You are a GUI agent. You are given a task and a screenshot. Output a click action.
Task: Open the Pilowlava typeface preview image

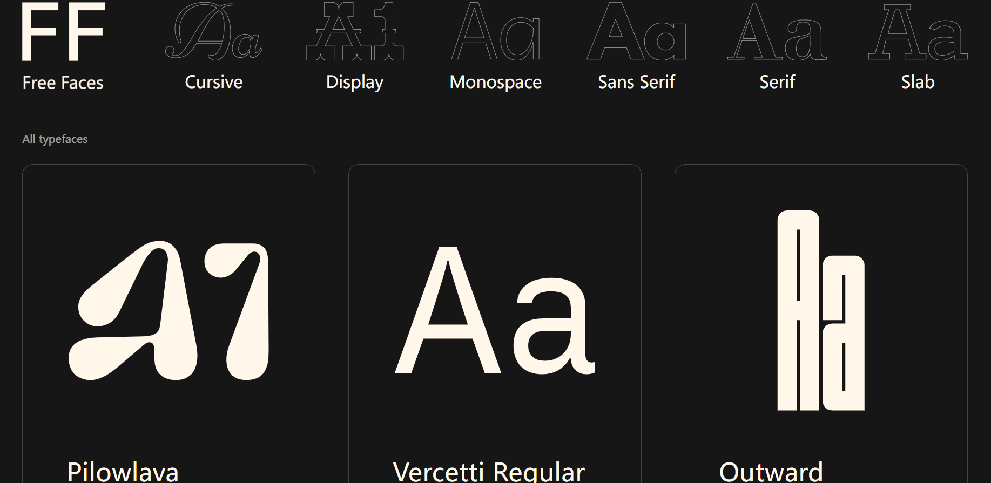[x=168, y=310]
